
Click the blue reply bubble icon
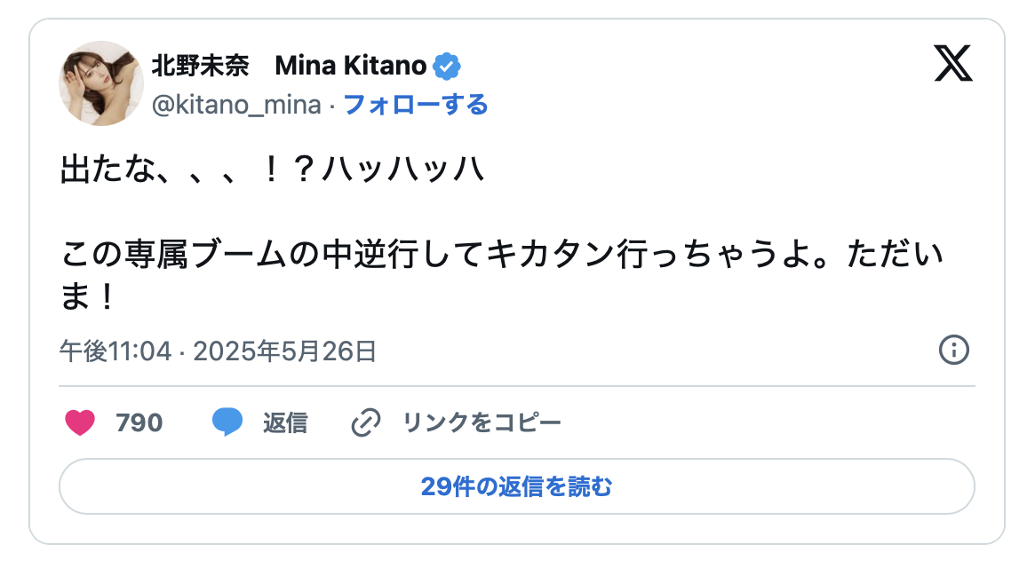227,422
